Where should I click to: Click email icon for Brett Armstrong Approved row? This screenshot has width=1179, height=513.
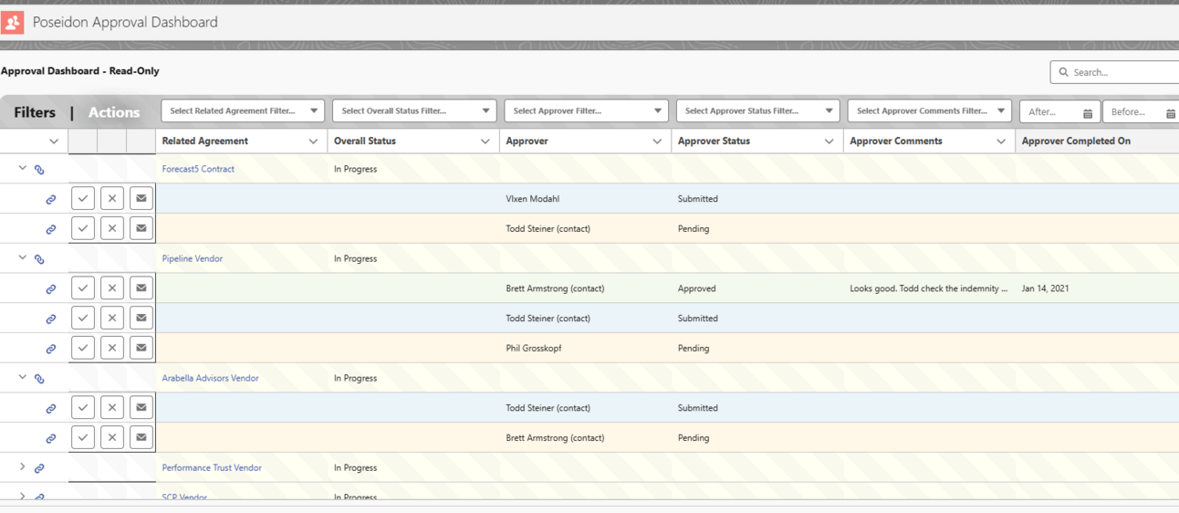pos(141,288)
